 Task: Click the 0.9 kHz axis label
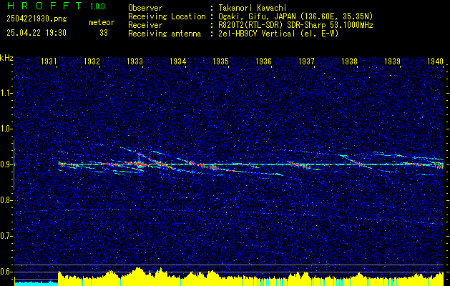pyautogui.click(x=6, y=164)
